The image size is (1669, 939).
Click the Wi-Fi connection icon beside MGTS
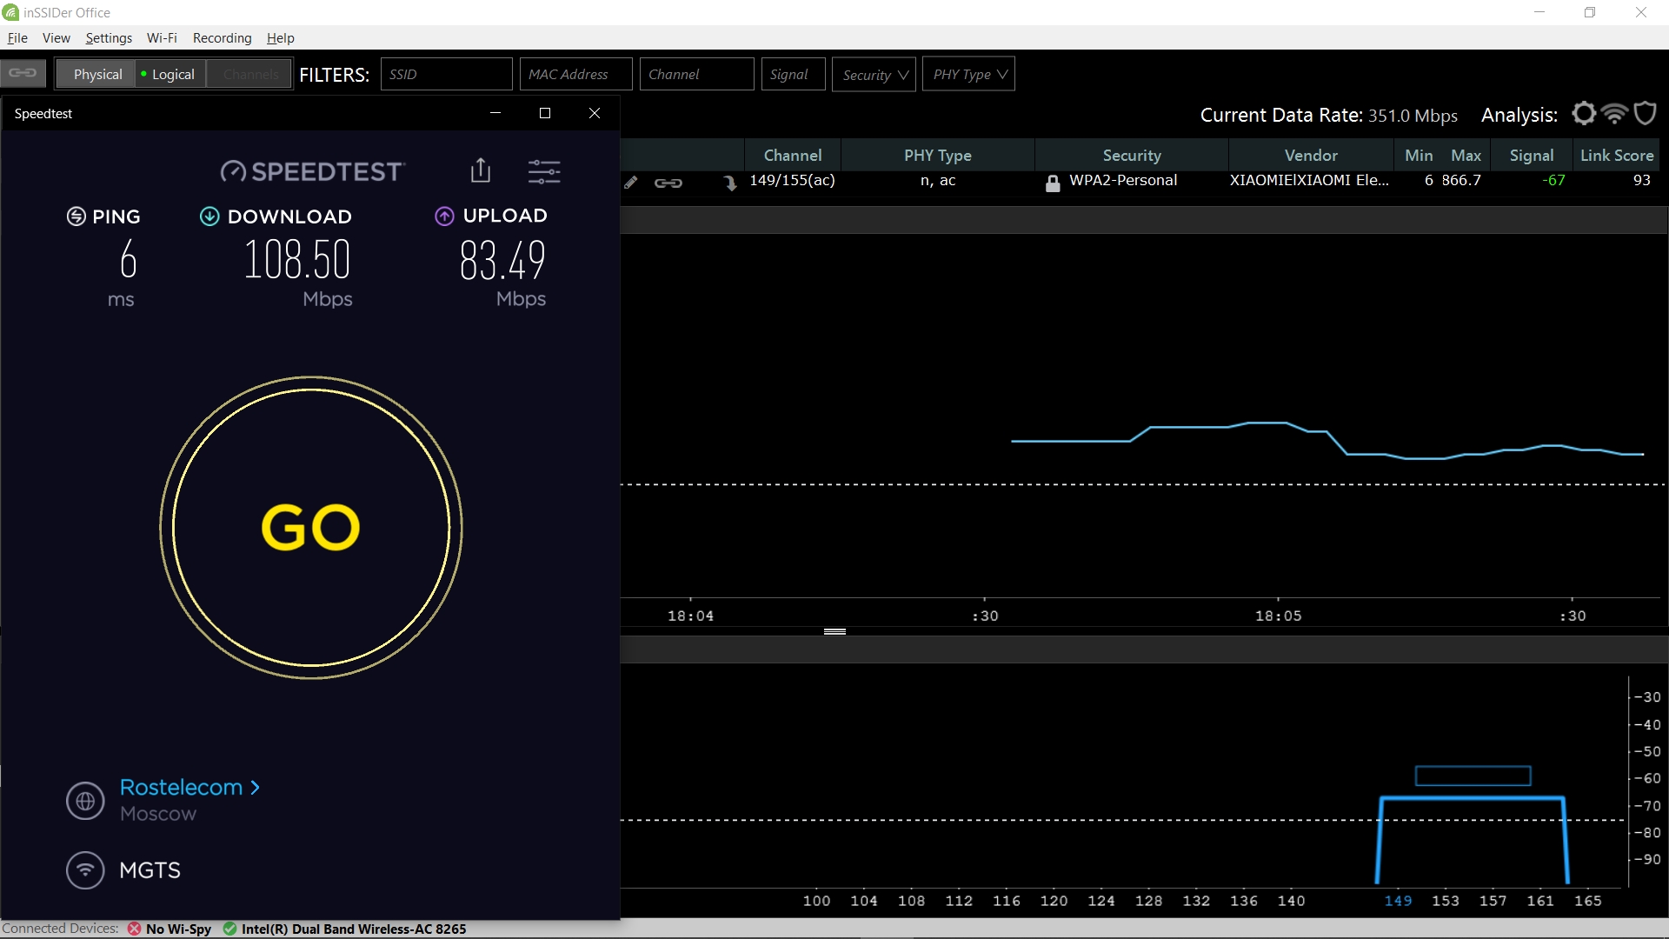[x=85, y=869]
